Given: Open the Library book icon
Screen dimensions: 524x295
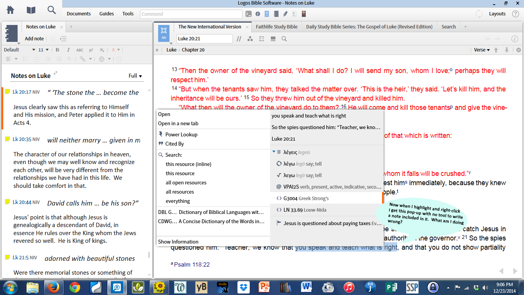Looking at the screenshot, I should coord(31,10).
